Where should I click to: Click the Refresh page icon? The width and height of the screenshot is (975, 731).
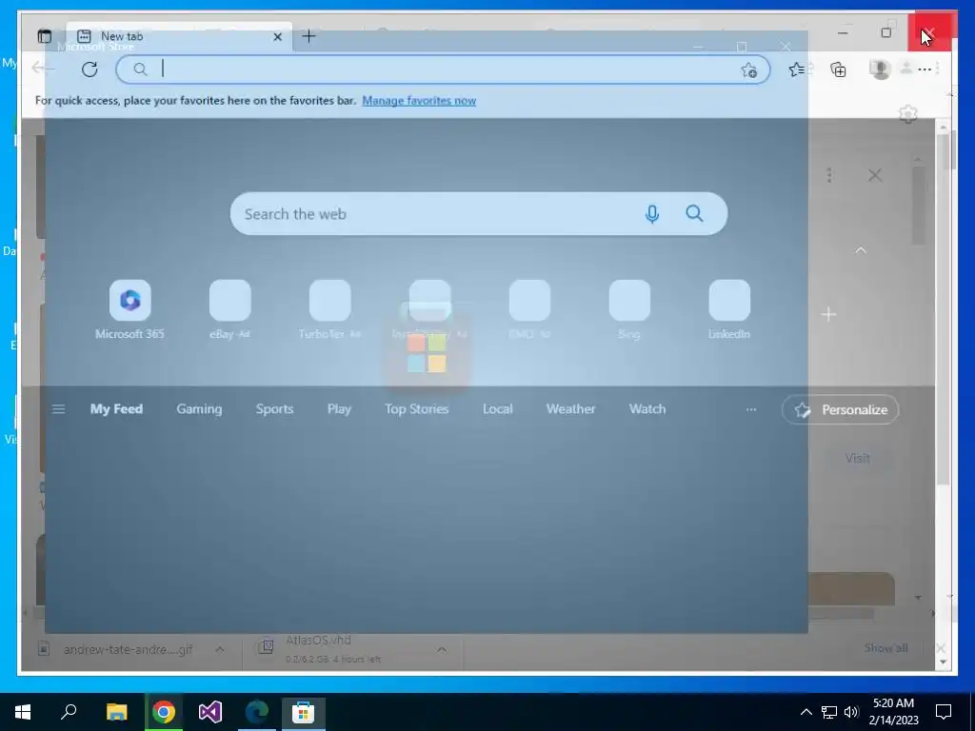pyautogui.click(x=90, y=69)
